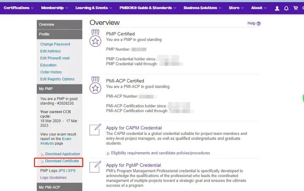304x191 pixels.
Task: Expand the Membership menu chevron
Action: point(67,8)
